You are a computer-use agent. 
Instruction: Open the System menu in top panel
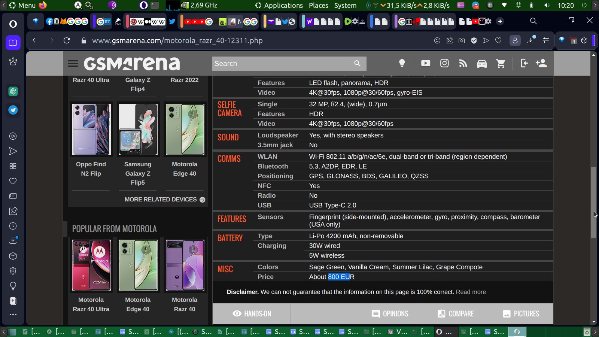(345, 5)
